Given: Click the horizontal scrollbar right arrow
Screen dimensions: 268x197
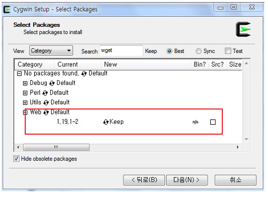Looking at the screenshot, I should tap(238, 147).
